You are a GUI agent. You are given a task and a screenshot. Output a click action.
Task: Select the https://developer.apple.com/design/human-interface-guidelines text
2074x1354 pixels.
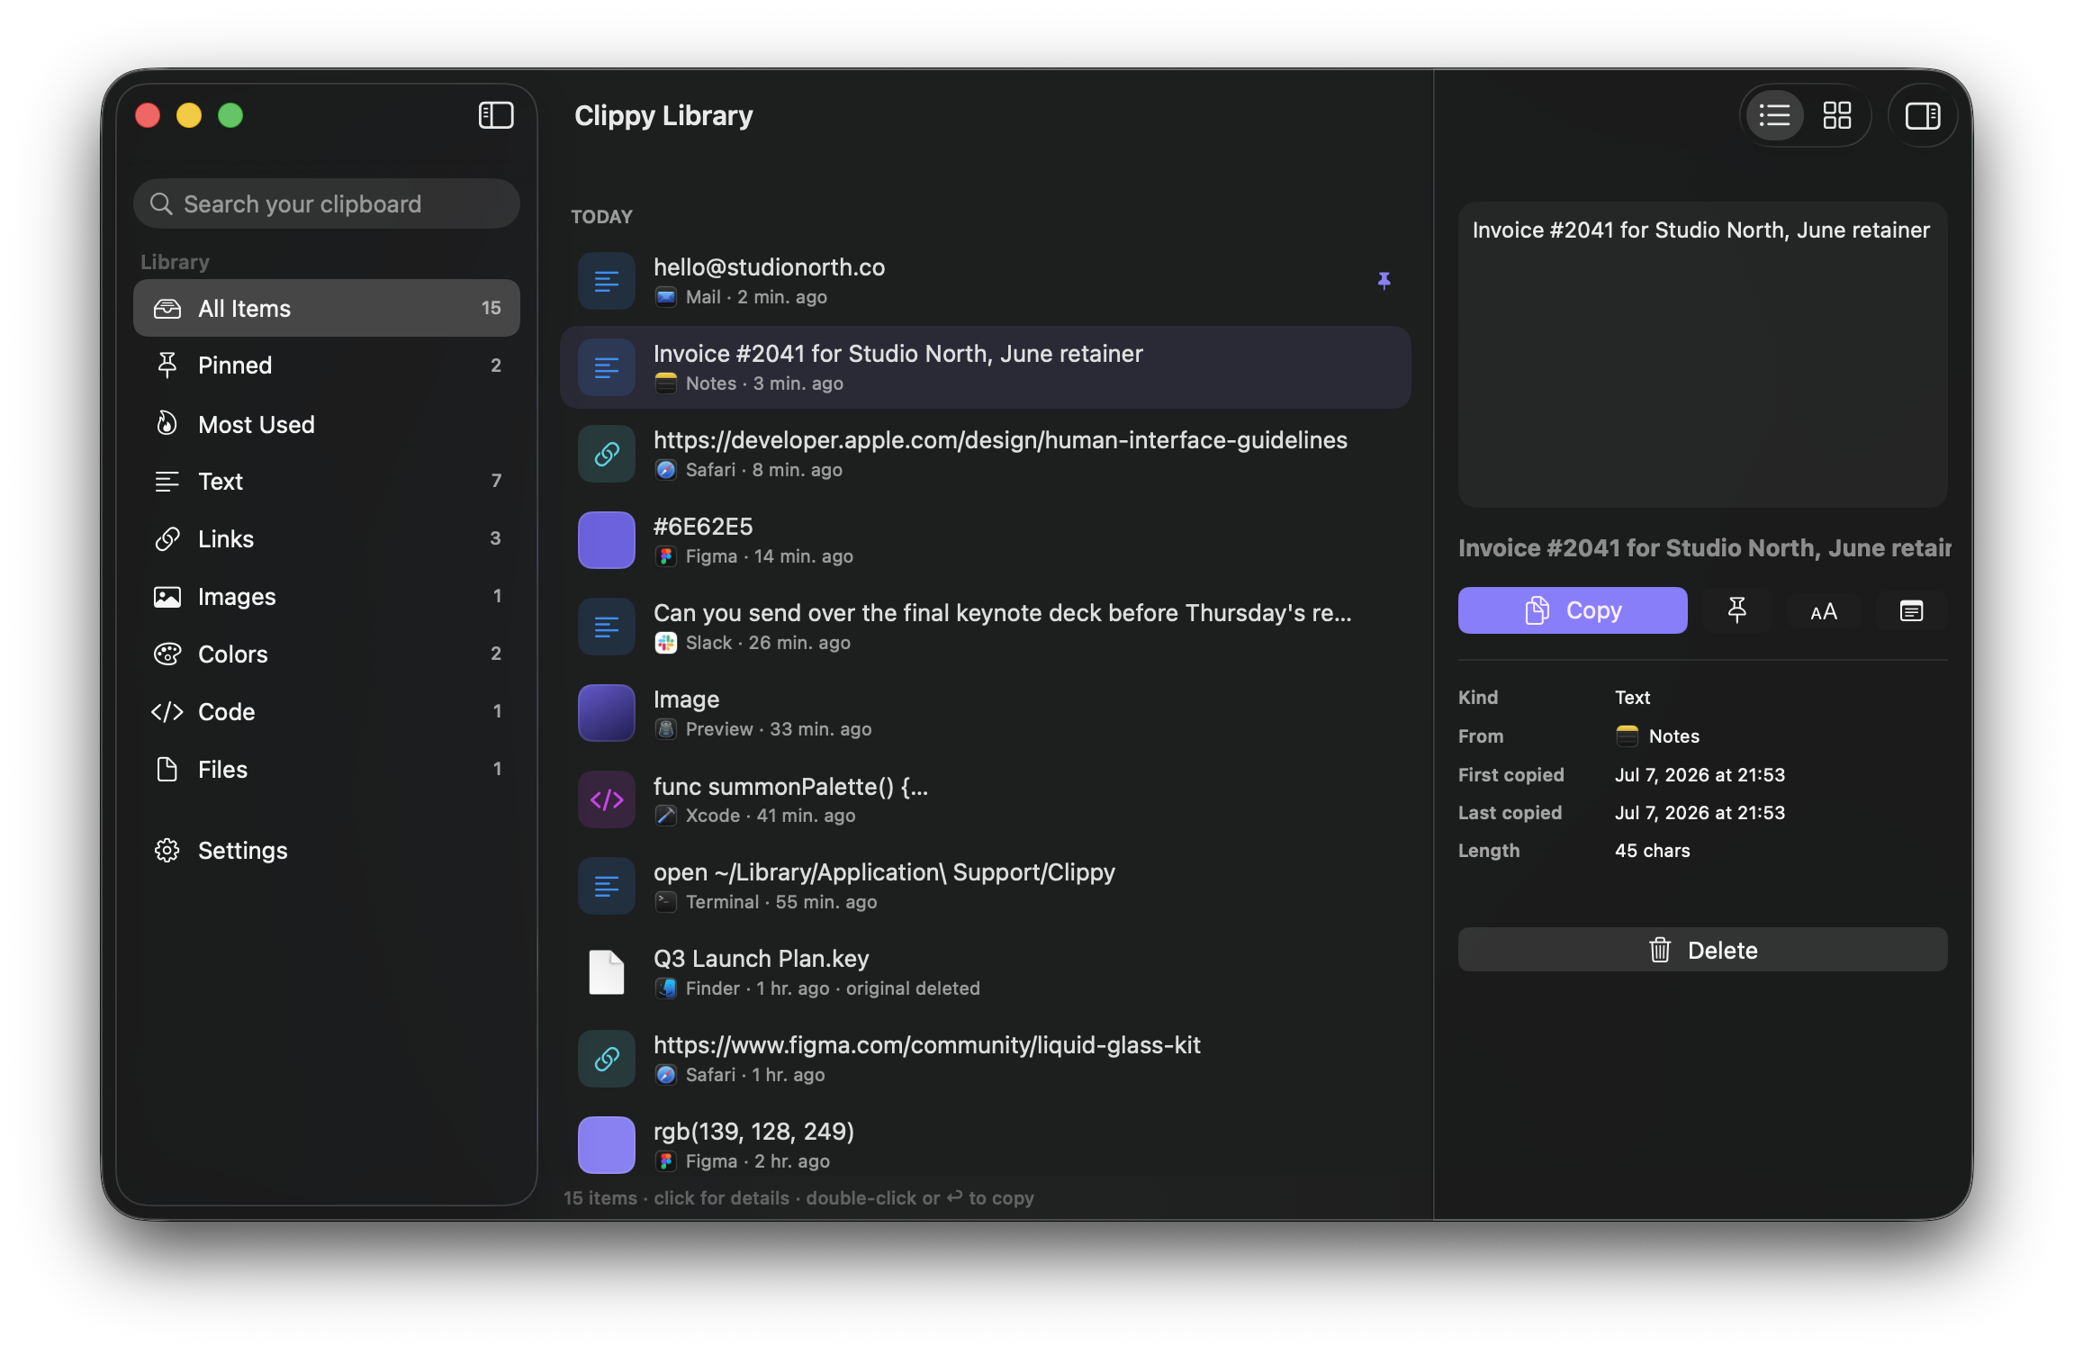coord(1000,440)
